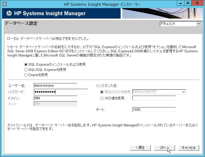Viewport: 205px width, 157px height.
Task: Maximize the installer window
Action: click(188, 3)
